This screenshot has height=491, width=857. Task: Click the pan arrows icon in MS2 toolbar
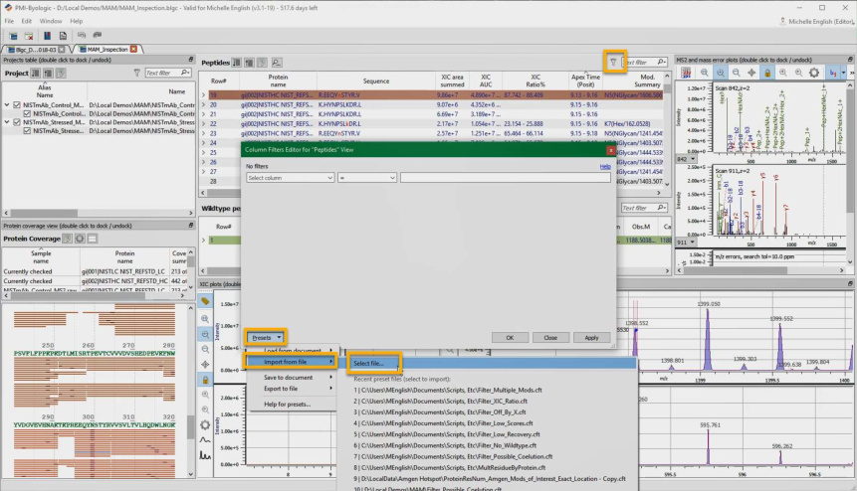751,73
